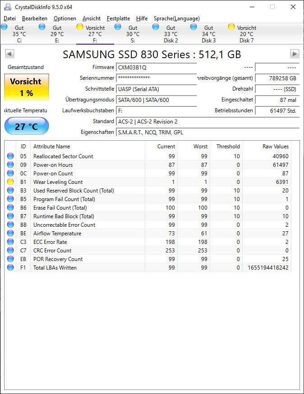Screen dimensions: 304x394
Task: Click the yellow status icon for Wear Leveling Count
Action: pos(10,182)
